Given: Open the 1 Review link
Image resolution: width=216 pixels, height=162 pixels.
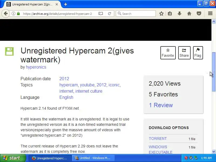Looking at the screenshot, I should pyautogui.click(x=161, y=105).
